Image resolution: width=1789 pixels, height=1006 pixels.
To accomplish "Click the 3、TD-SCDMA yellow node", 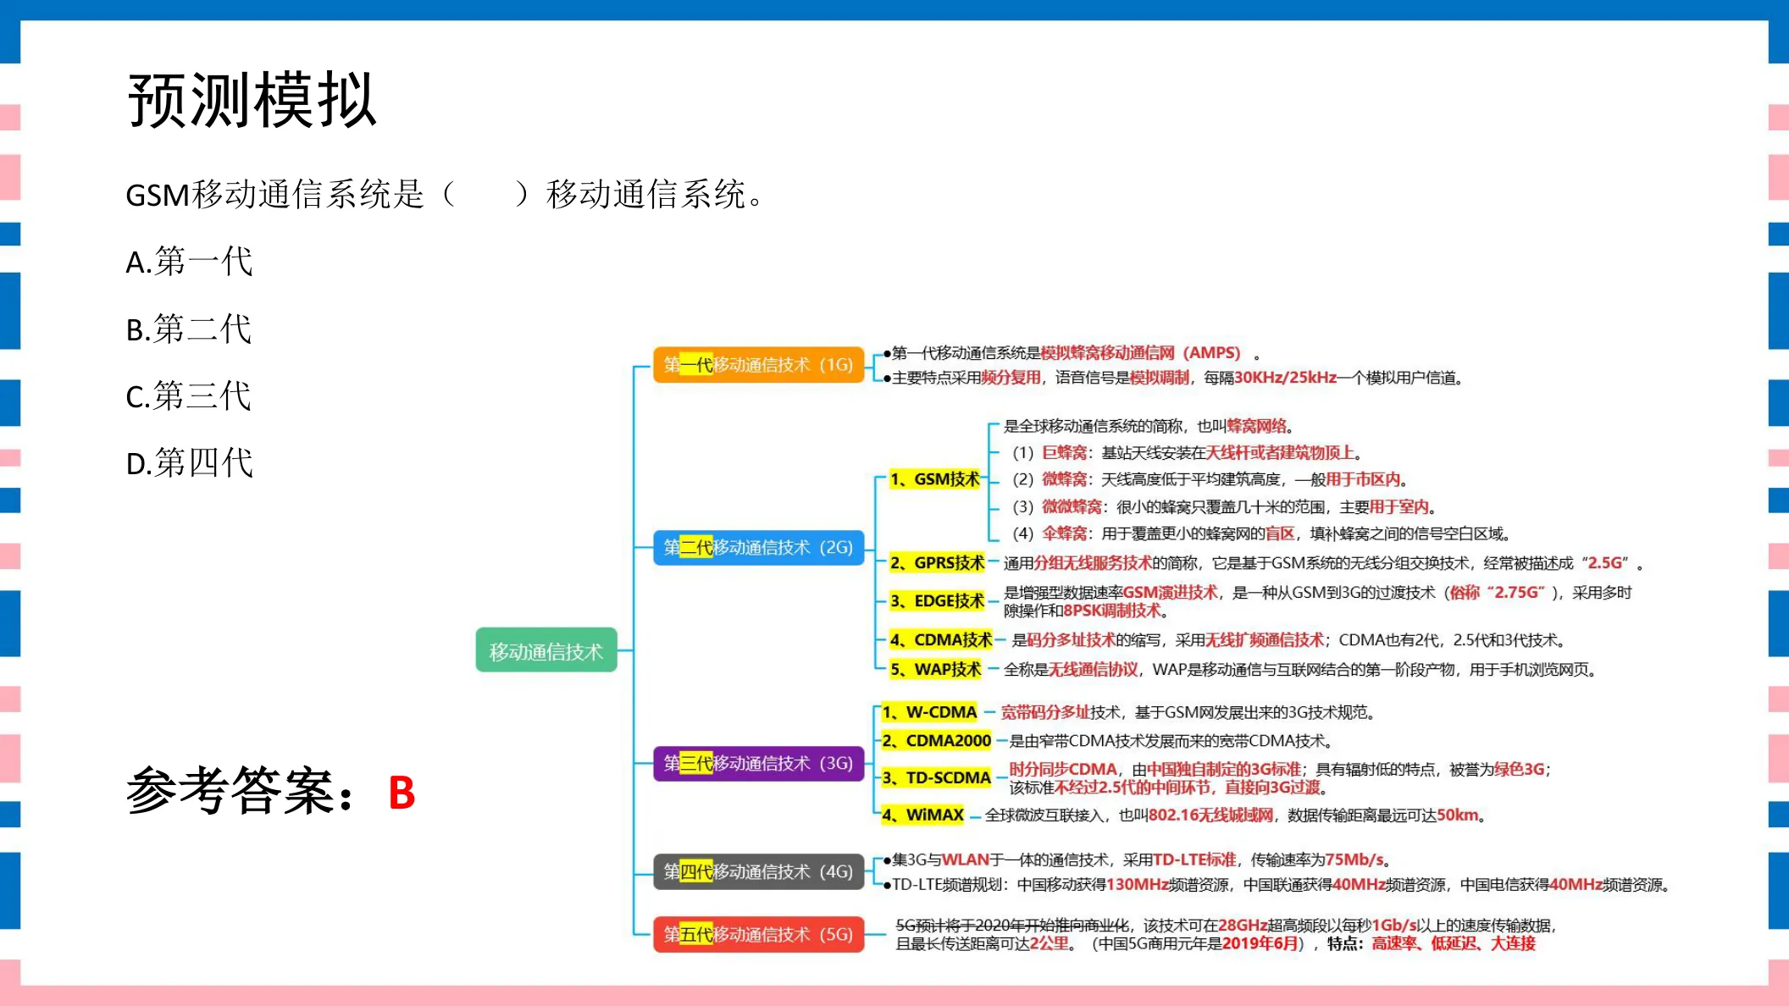I will pos(936,778).
